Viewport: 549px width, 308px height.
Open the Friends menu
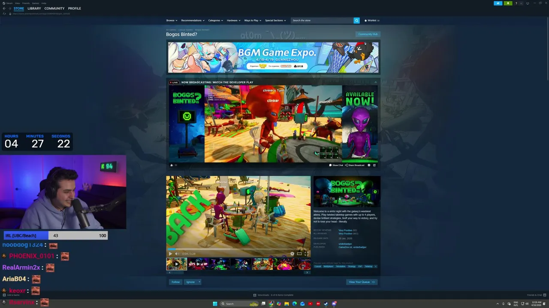click(x=26, y=3)
